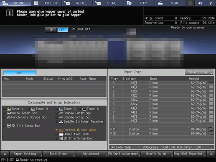Click the Punch-Hole Scraps Box icon

pyautogui.click(x=9, y=117)
